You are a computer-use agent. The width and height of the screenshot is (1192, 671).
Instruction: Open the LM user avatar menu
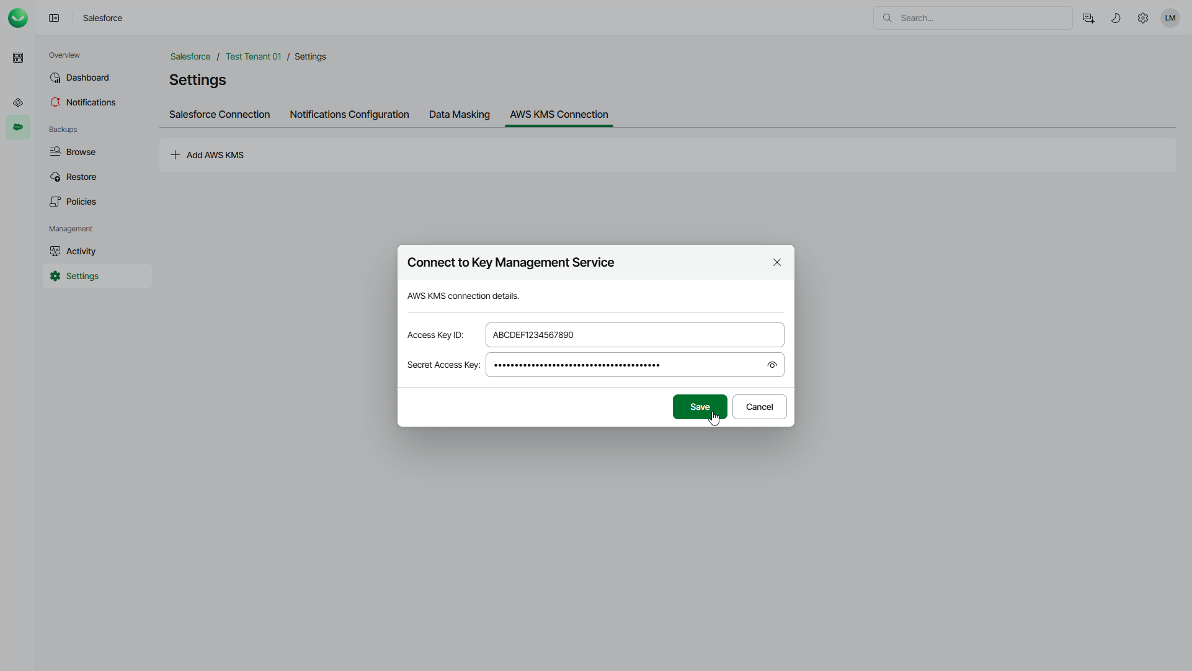[x=1170, y=18]
